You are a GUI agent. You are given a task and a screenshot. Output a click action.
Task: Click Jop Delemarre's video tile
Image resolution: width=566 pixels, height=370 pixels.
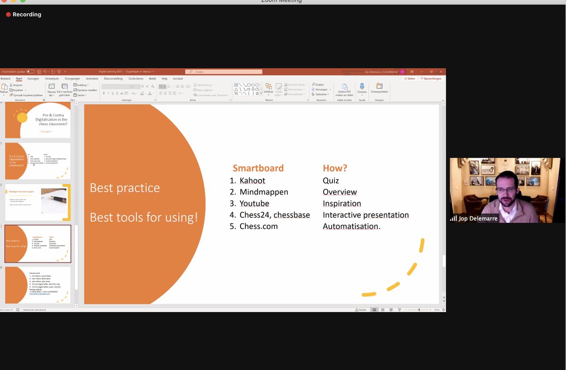click(505, 190)
